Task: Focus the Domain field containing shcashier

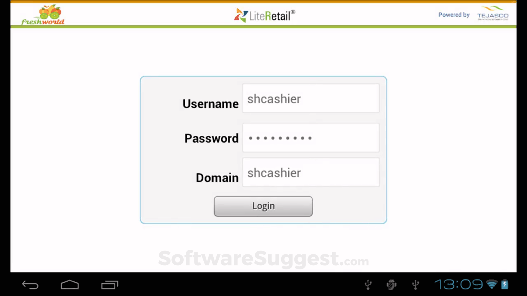Action: 311,172
